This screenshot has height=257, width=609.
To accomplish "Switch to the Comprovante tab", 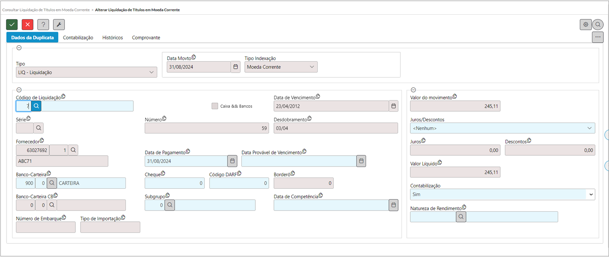I will (146, 38).
